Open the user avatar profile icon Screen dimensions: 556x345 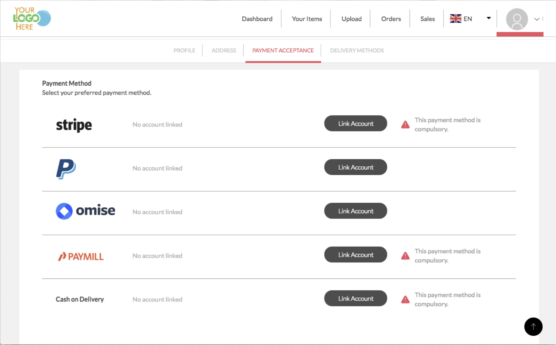[517, 19]
